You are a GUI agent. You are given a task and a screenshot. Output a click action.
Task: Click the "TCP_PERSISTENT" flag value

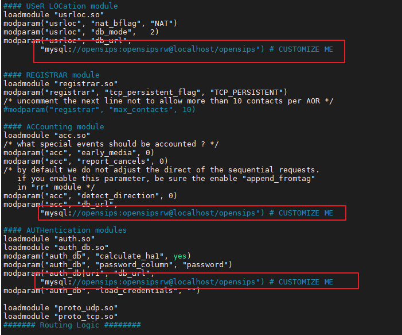247,92
